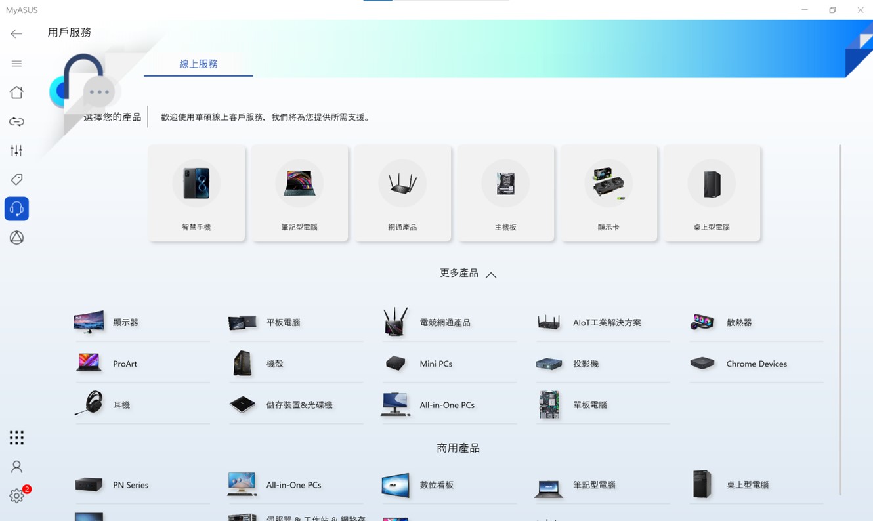The width and height of the screenshot is (873, 521).
Task: Select the consumer All-in-One PCs icon under 更多產品
Action: point(396,404)
